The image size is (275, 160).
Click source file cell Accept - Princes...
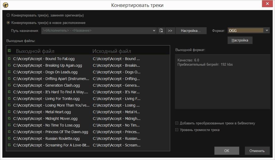[x=116, y=132]
